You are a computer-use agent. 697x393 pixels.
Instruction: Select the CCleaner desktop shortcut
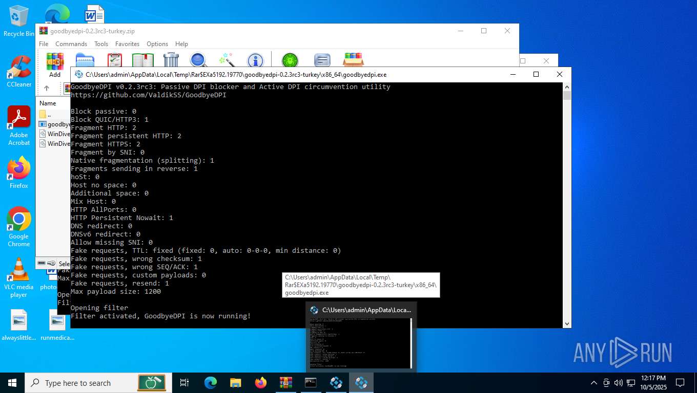click(19, 72)
